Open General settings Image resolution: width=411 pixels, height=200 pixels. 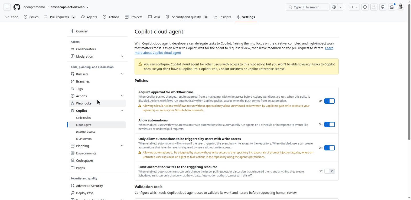(x=97, y=31)
